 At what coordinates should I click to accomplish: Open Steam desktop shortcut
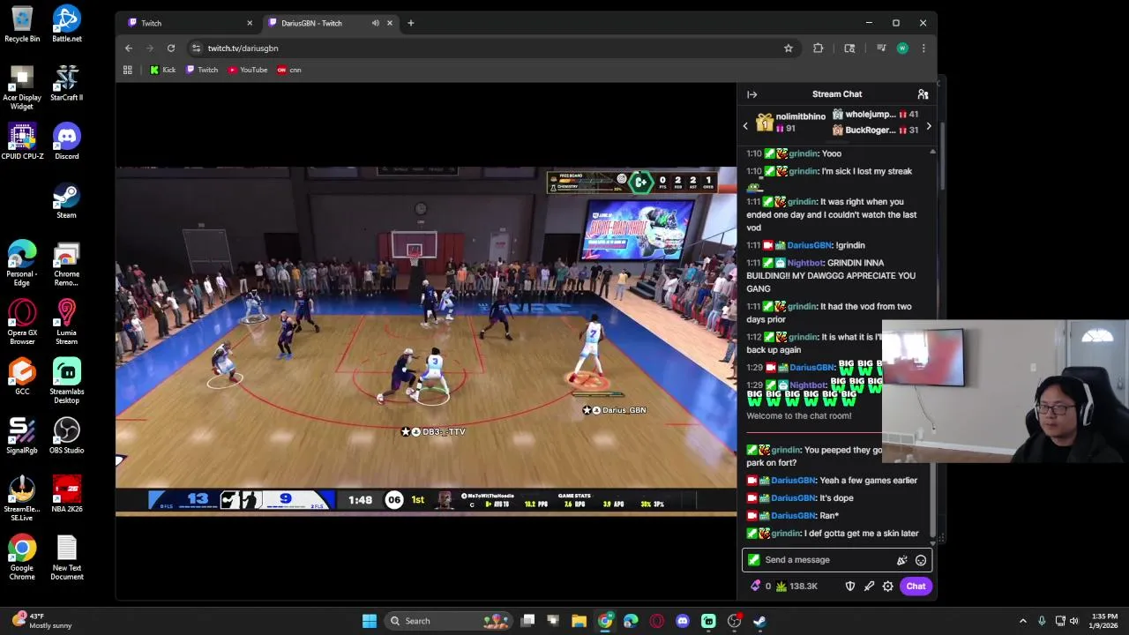coord(66,201)
